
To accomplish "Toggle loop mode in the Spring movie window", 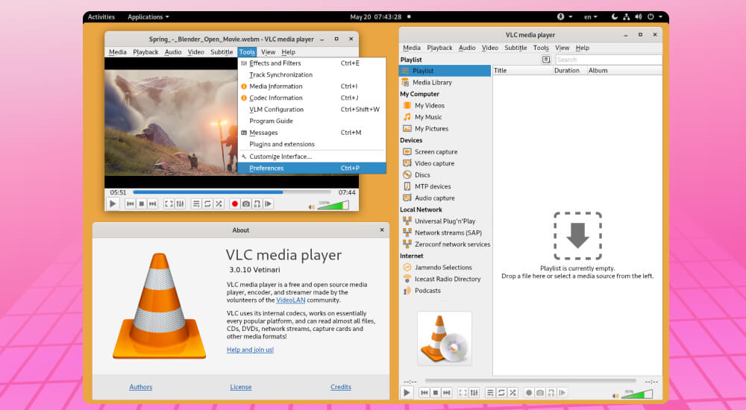I will [207, 204].
